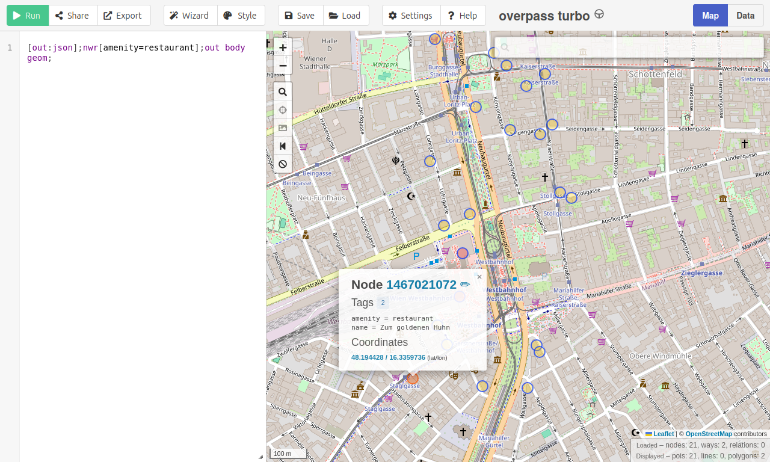This screenshot has height=462, width=770.
Task: Click the coordinates link 48.194428 / 16.3359736
Action: (388, 357)
